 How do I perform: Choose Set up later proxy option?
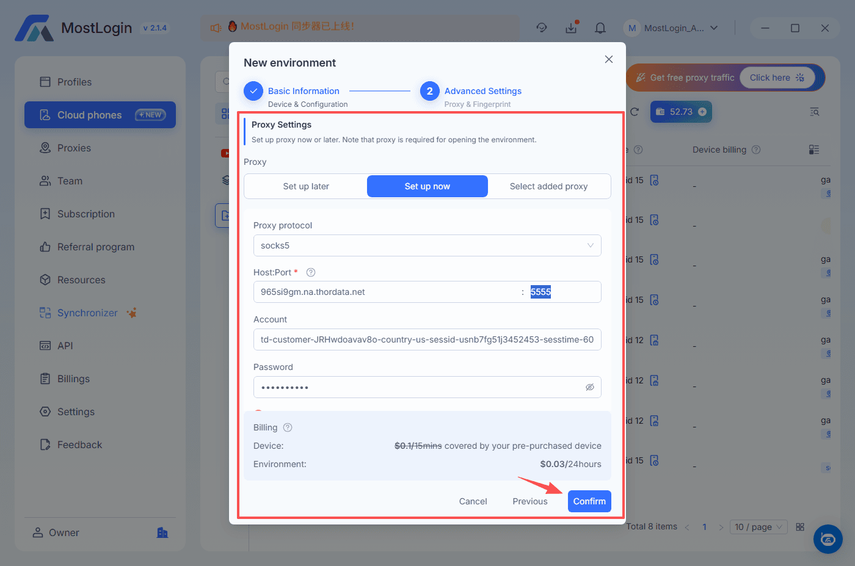click(x=306, y=186)
